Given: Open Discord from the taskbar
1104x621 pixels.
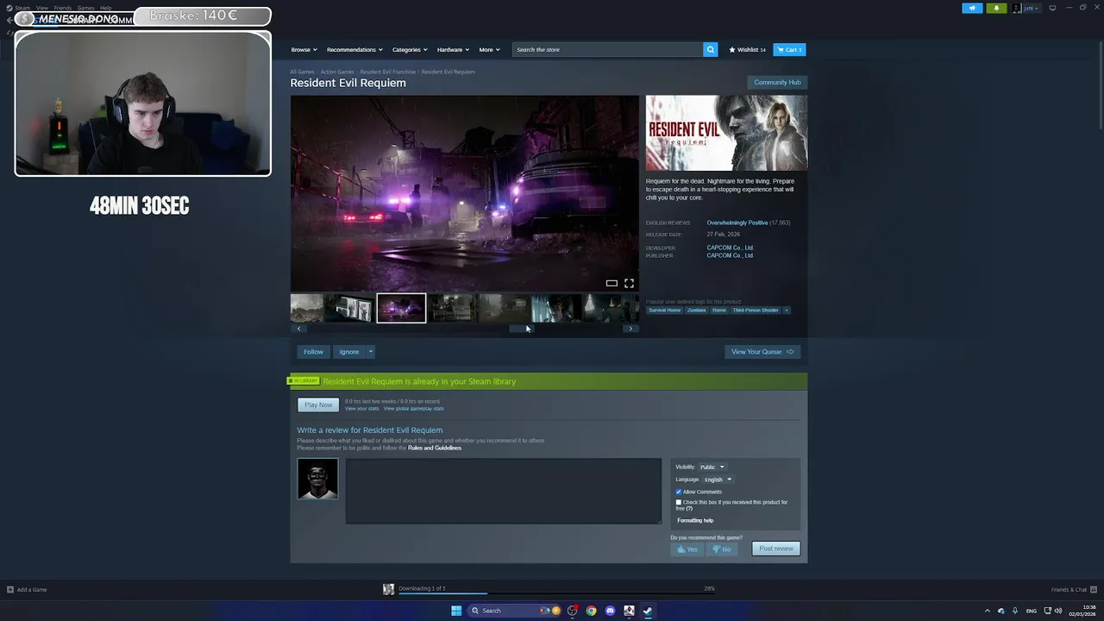Looking at the screenshot, I should click(x=610, y=611).
